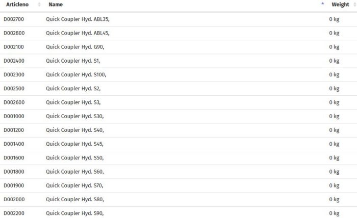The image size is (357, 218).
Task: Select the Quick Coupler Hyd. G90 entry
Action: 74,47
